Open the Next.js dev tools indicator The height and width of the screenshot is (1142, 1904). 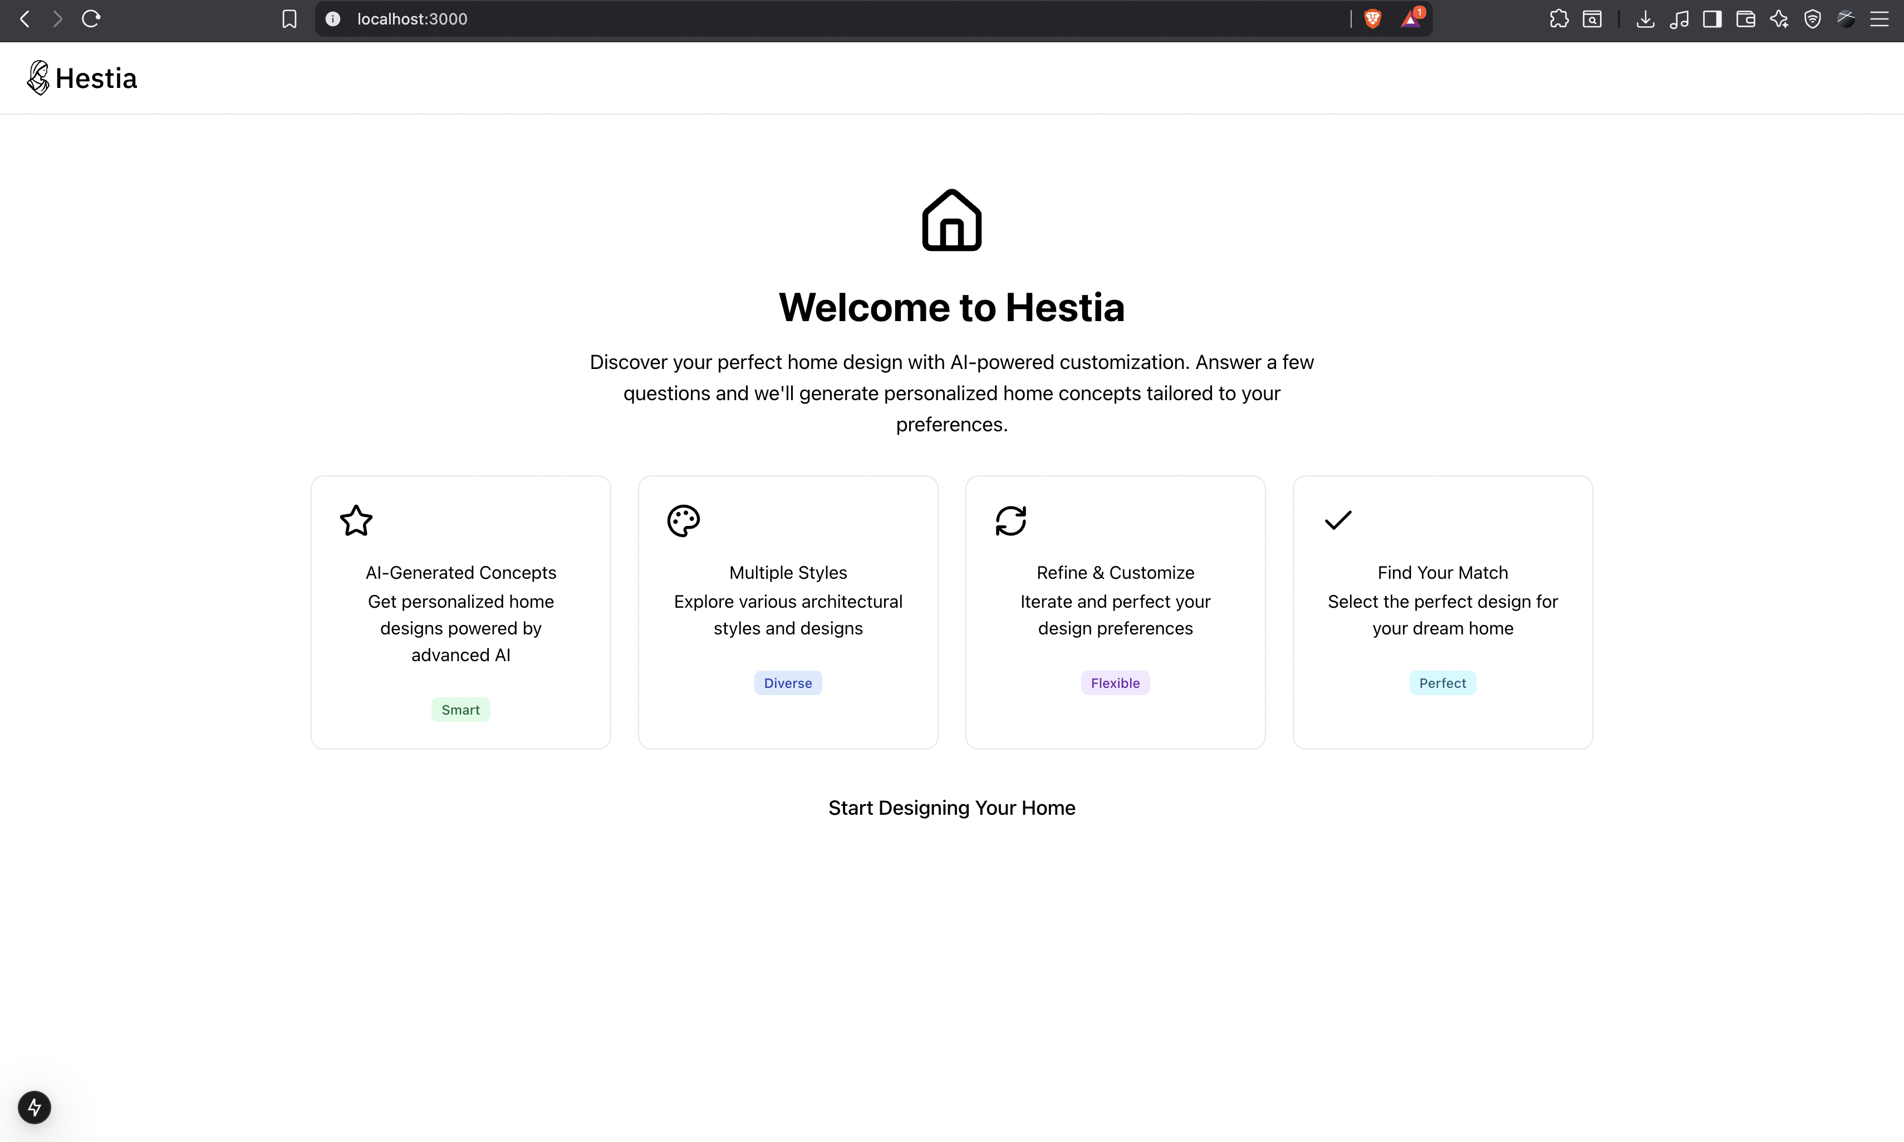(35, 1106)
